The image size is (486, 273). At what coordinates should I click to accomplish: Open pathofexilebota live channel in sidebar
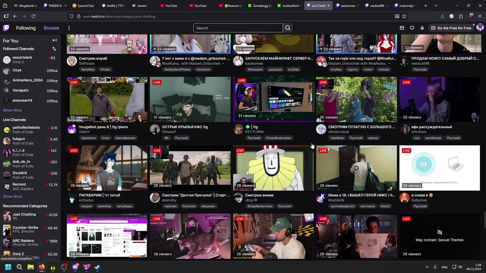point(30,130)
